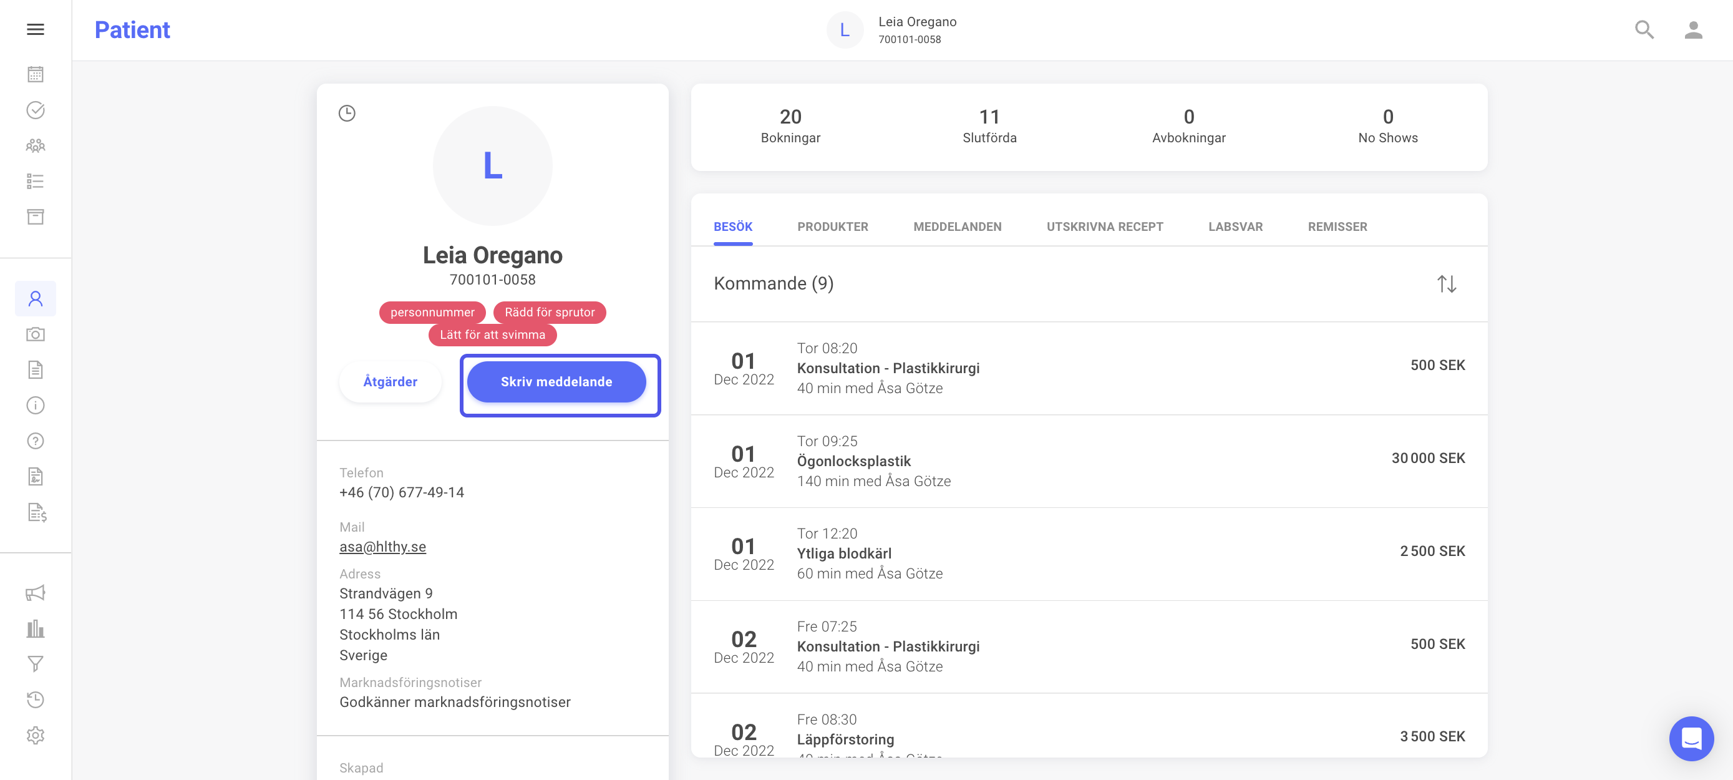Click the 11 Slutförda statistic

(x=989, y=126)
